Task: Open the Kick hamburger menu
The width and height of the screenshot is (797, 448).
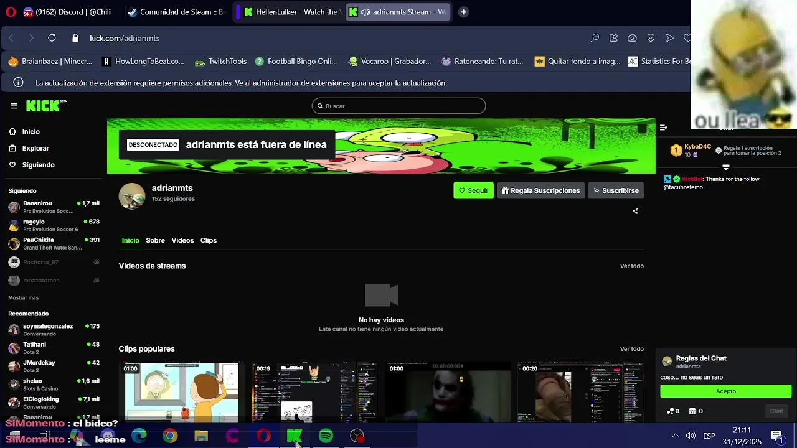Action: click(14, 106)
